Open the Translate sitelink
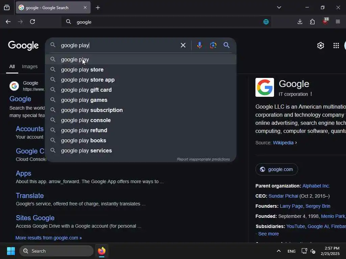Image resolution: width=346 pixels, height=259 pixels. pos(30,196)
